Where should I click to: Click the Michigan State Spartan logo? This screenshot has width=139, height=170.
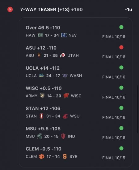tap(40, 136)
